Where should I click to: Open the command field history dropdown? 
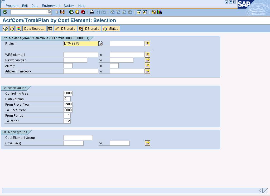(49, 12)
